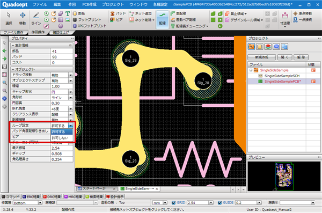322x213 pixels.
Task: Open the 各種設定 menu
Action: click(160, 4)
